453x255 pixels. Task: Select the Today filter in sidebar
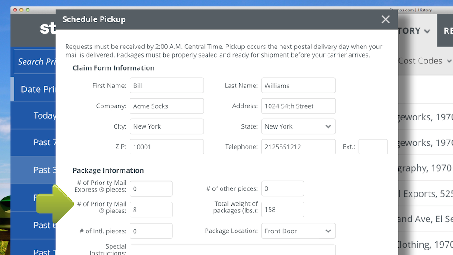coord(44,115)
